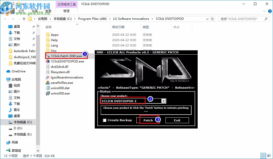Open the Apps folder
The width and height of the screenshot is (273, 159).
pyautogui.click(x=55, y=35)
